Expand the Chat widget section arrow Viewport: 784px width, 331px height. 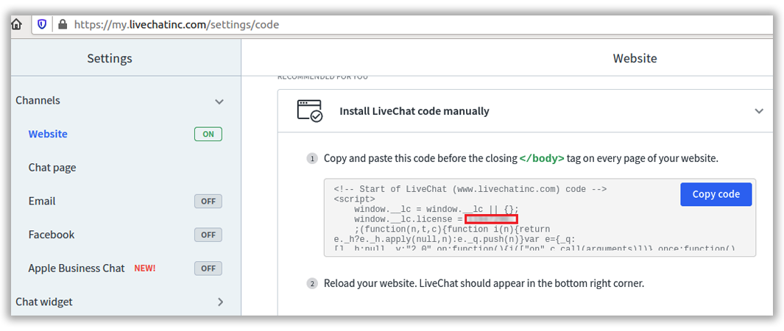coord(221,302)
